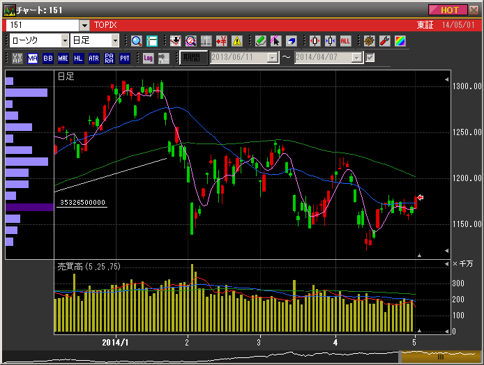The height and width of the screenshot is (365, 484).
Task: Select the green pencil drawing tool
Action: pyautogui.click(x=260, y=40)
